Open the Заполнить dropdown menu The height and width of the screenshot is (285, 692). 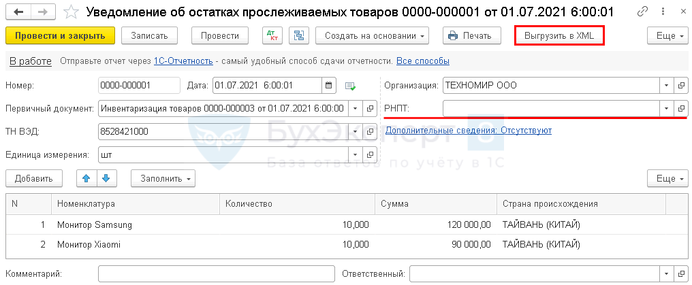coord(163,178)
